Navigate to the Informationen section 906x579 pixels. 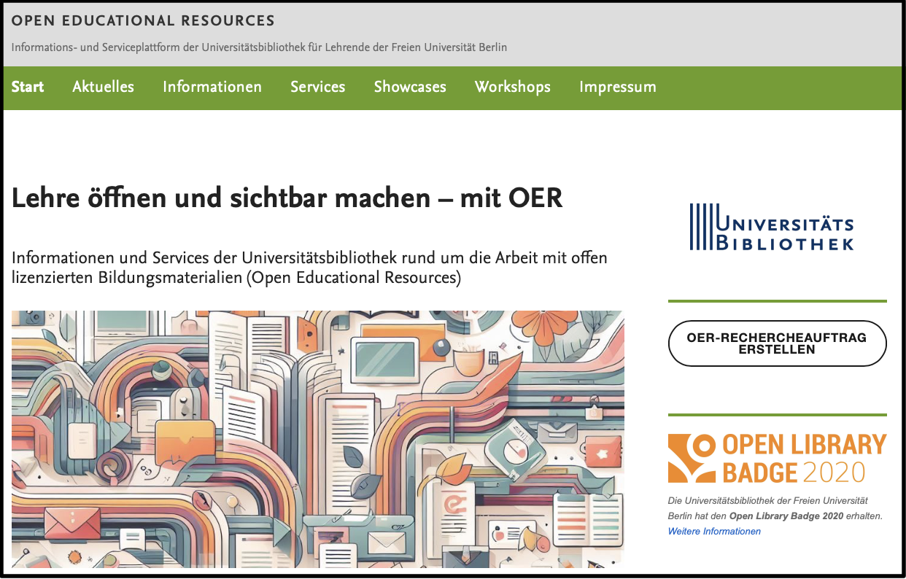pyautogui.click(x=212, y=88)
